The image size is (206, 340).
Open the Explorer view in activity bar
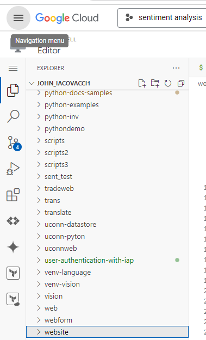pyautogui.click(x=13, y=90)
